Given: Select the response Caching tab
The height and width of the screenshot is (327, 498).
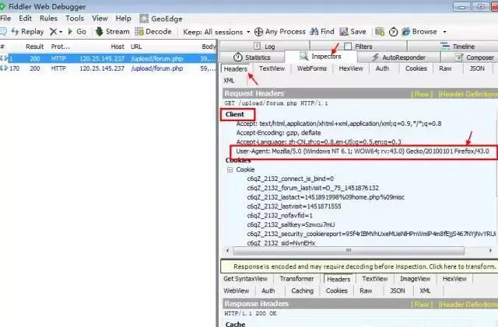Looking at the screenshot, I should point(303,290).
